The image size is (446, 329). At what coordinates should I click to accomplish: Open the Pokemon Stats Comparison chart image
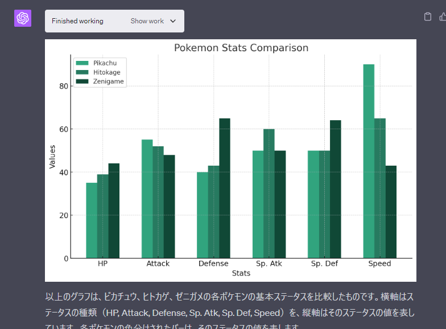231,161
